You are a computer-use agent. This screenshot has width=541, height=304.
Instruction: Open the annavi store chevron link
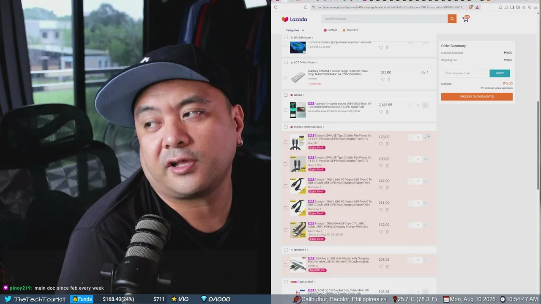(x=303, y=95)
